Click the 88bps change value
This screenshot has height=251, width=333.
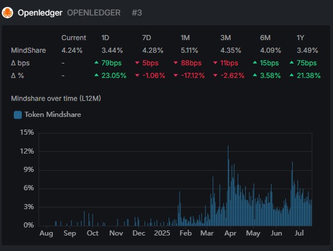pos(191,63)
